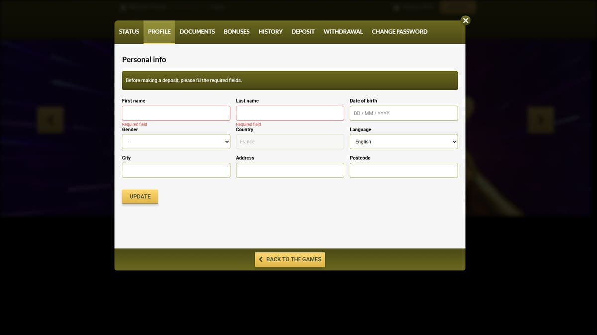Close the account dialog with the X icon
Image resolution: width=597 pixels, height=335 pixels.
(x=465, y=20)
